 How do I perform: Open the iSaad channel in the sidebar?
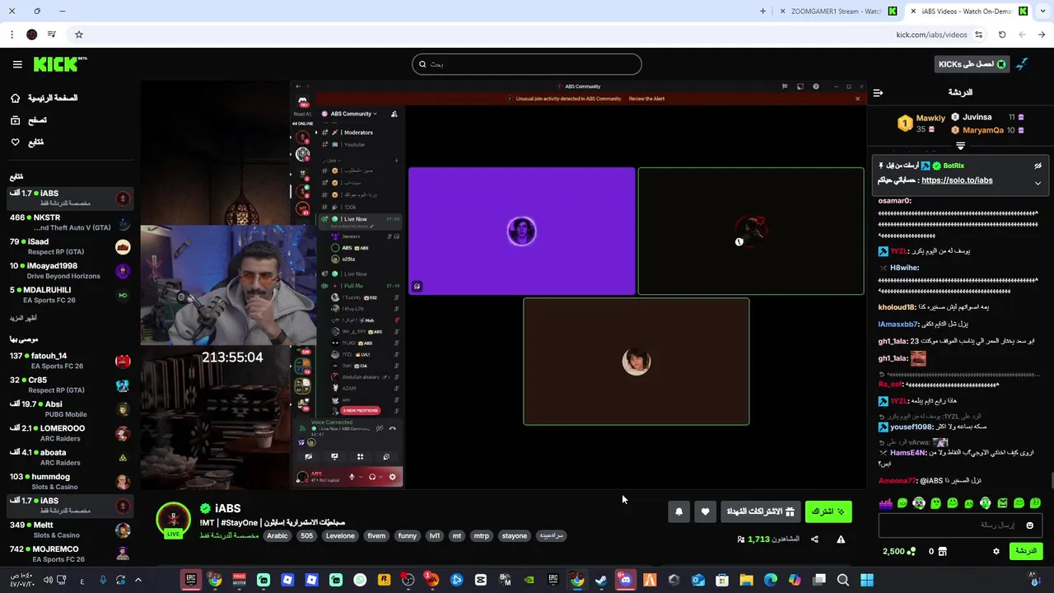coord(69,246)
